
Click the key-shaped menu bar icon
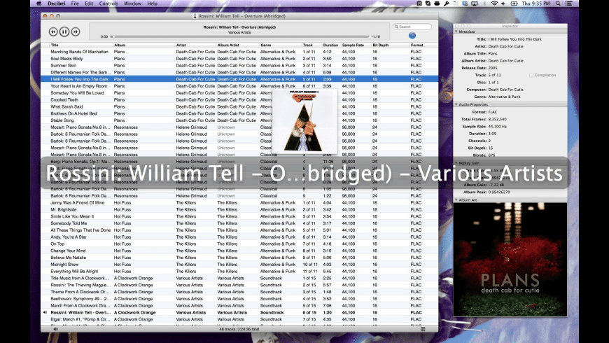[x=447, y=3]
